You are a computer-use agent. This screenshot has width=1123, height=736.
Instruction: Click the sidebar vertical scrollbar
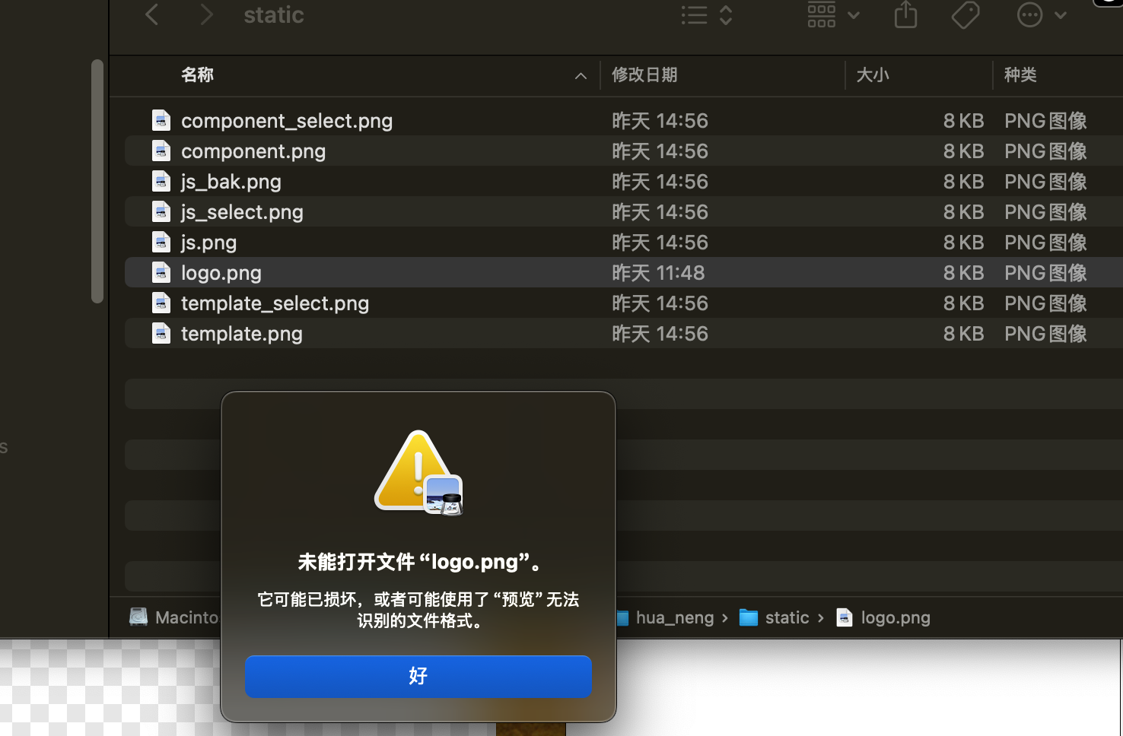(x=97, y=181)
